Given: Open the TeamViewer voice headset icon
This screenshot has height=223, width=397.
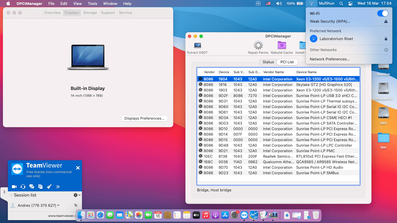Looking at the screenshot, I should pyautogui.click(x=23, y=187).
